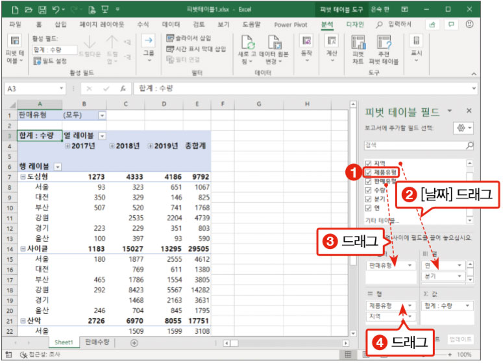Image resolution: width=503 pixels, height=363 pixels.
Task: Open the 행 레이블 filter dropdown
Action: pyautogui.click(x=58, y=167)
